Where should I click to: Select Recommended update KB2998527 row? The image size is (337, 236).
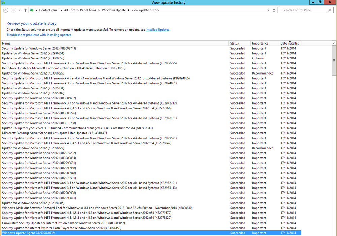[x=151, y=148]
